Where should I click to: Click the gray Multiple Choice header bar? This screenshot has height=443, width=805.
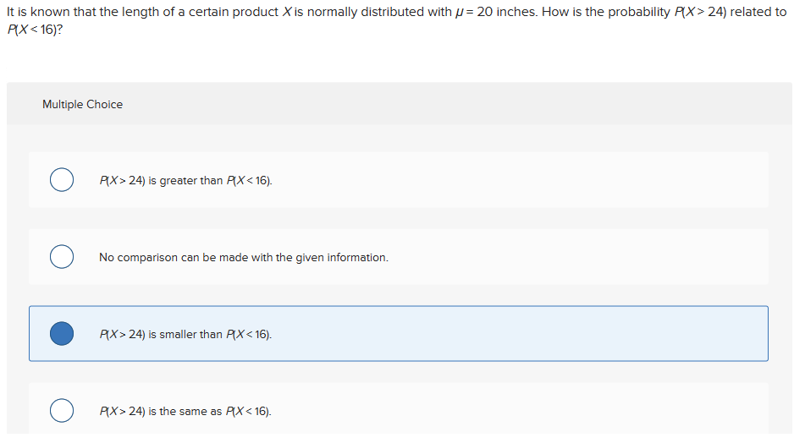[x=400, y=104]
